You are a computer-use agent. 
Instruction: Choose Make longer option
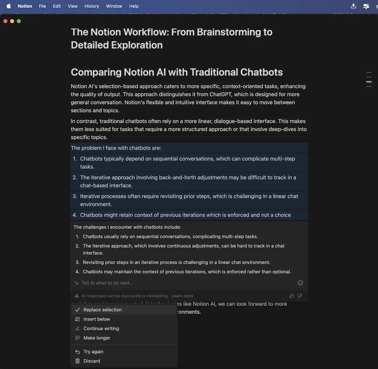point(124,338)
